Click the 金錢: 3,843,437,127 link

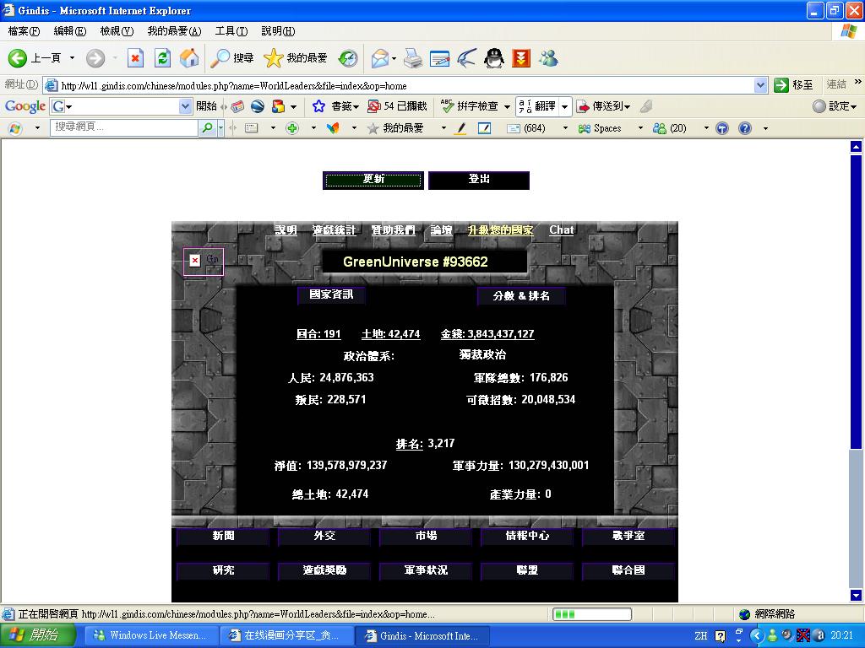click(487, 334)
